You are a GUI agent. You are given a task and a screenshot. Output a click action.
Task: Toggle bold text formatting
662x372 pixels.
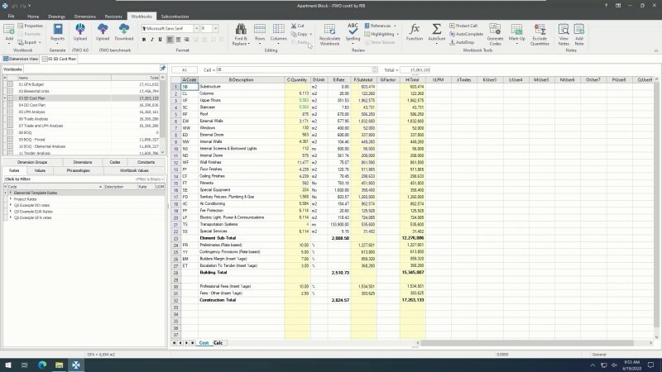144,39
